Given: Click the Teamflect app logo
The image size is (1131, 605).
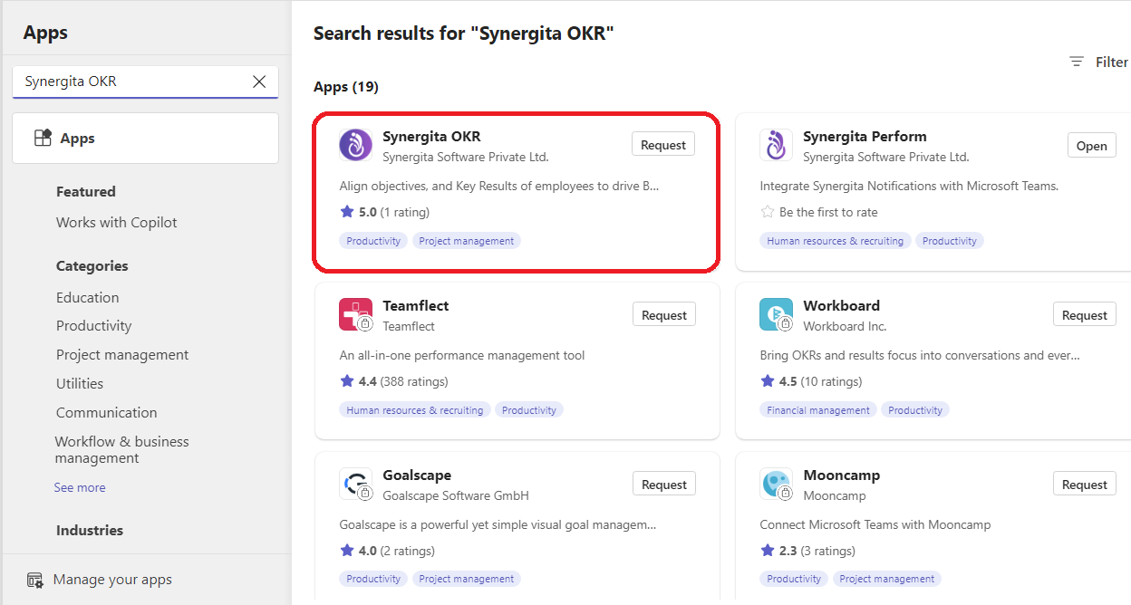Looking at the screenshot, I should point(355,314).
